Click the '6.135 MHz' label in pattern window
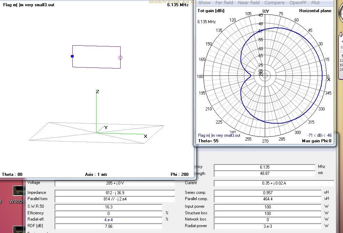 point(206,22)
